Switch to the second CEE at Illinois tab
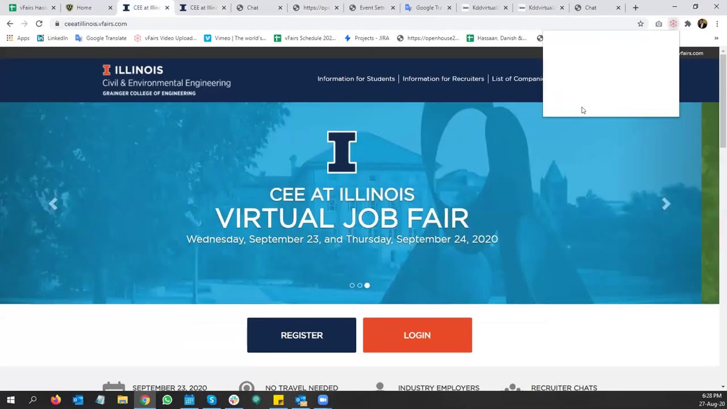This screenshot has height=409, width=727. (x=202, y=7)
